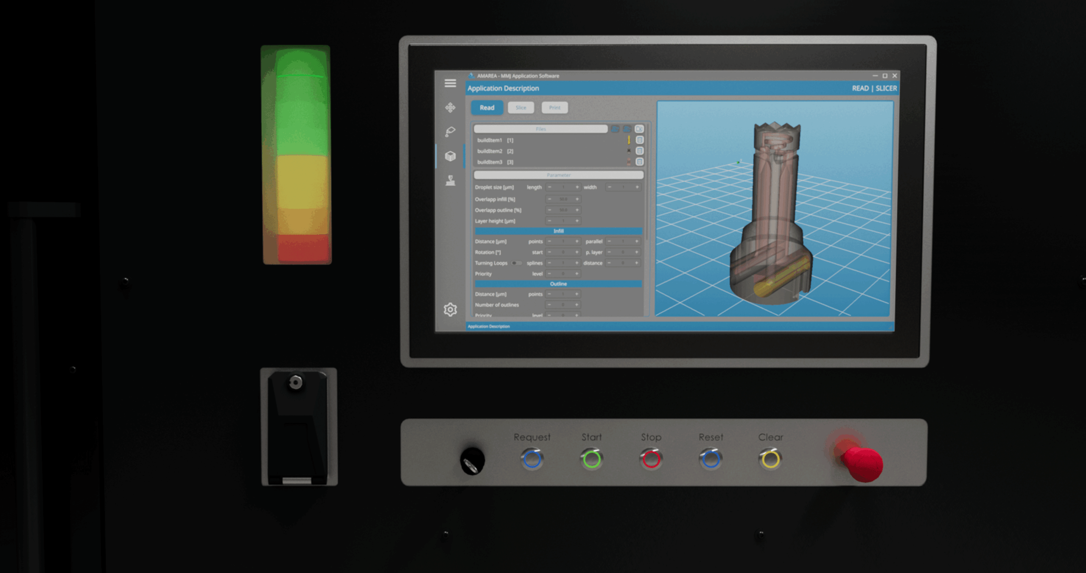
Task: Open the hamburger navigation menu
Action: (451, 83)
